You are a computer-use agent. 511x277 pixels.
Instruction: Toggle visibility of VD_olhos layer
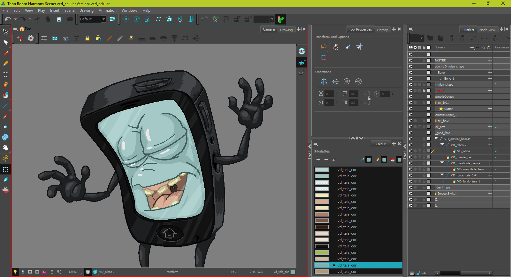pyautogui.click(x=411, y=151)
